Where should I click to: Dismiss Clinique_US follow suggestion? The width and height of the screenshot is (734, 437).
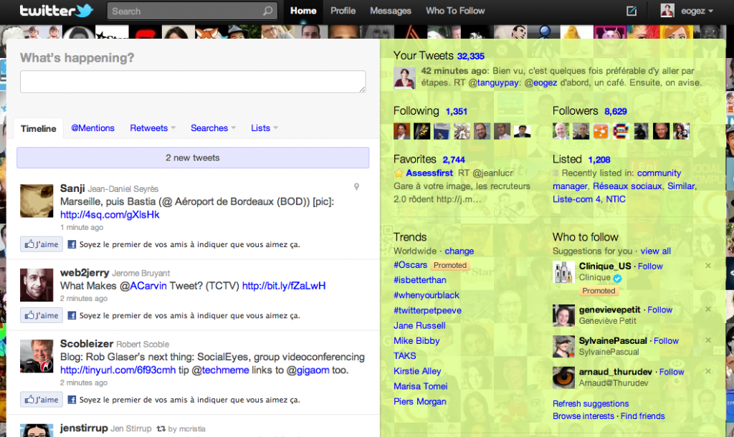coord(708,266)
